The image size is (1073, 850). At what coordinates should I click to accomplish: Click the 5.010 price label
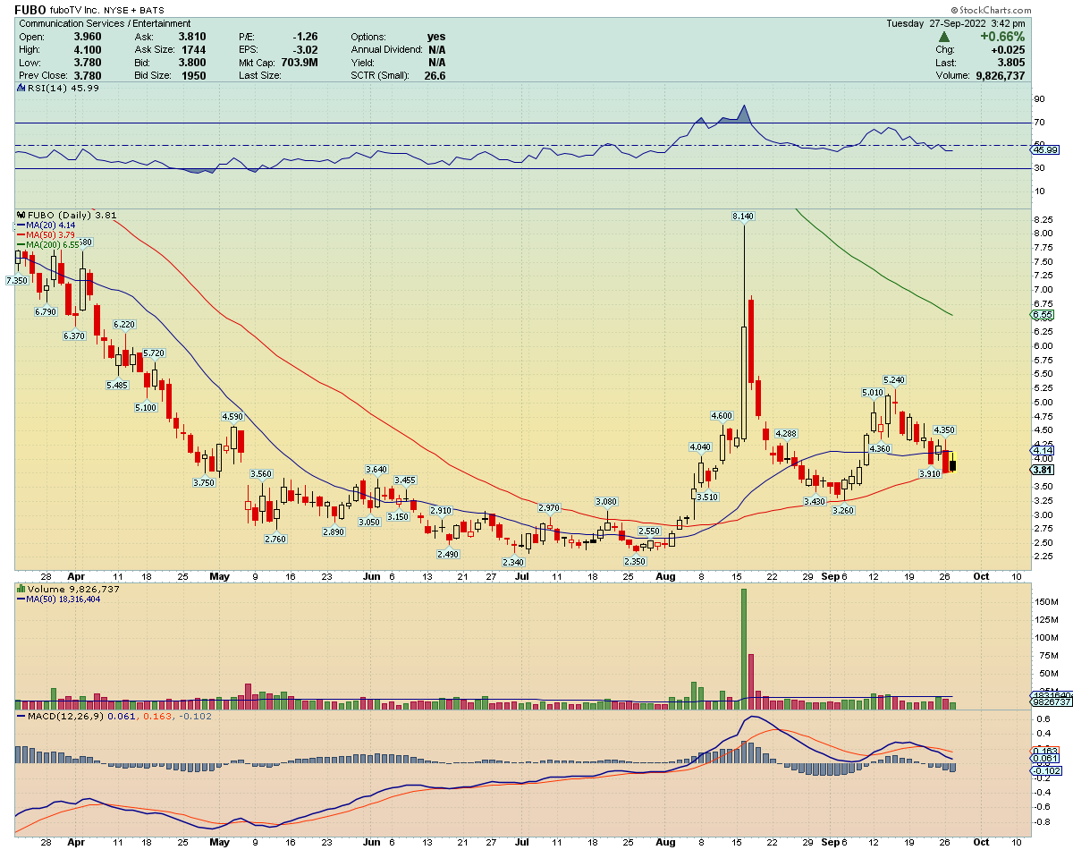[873, 393]
